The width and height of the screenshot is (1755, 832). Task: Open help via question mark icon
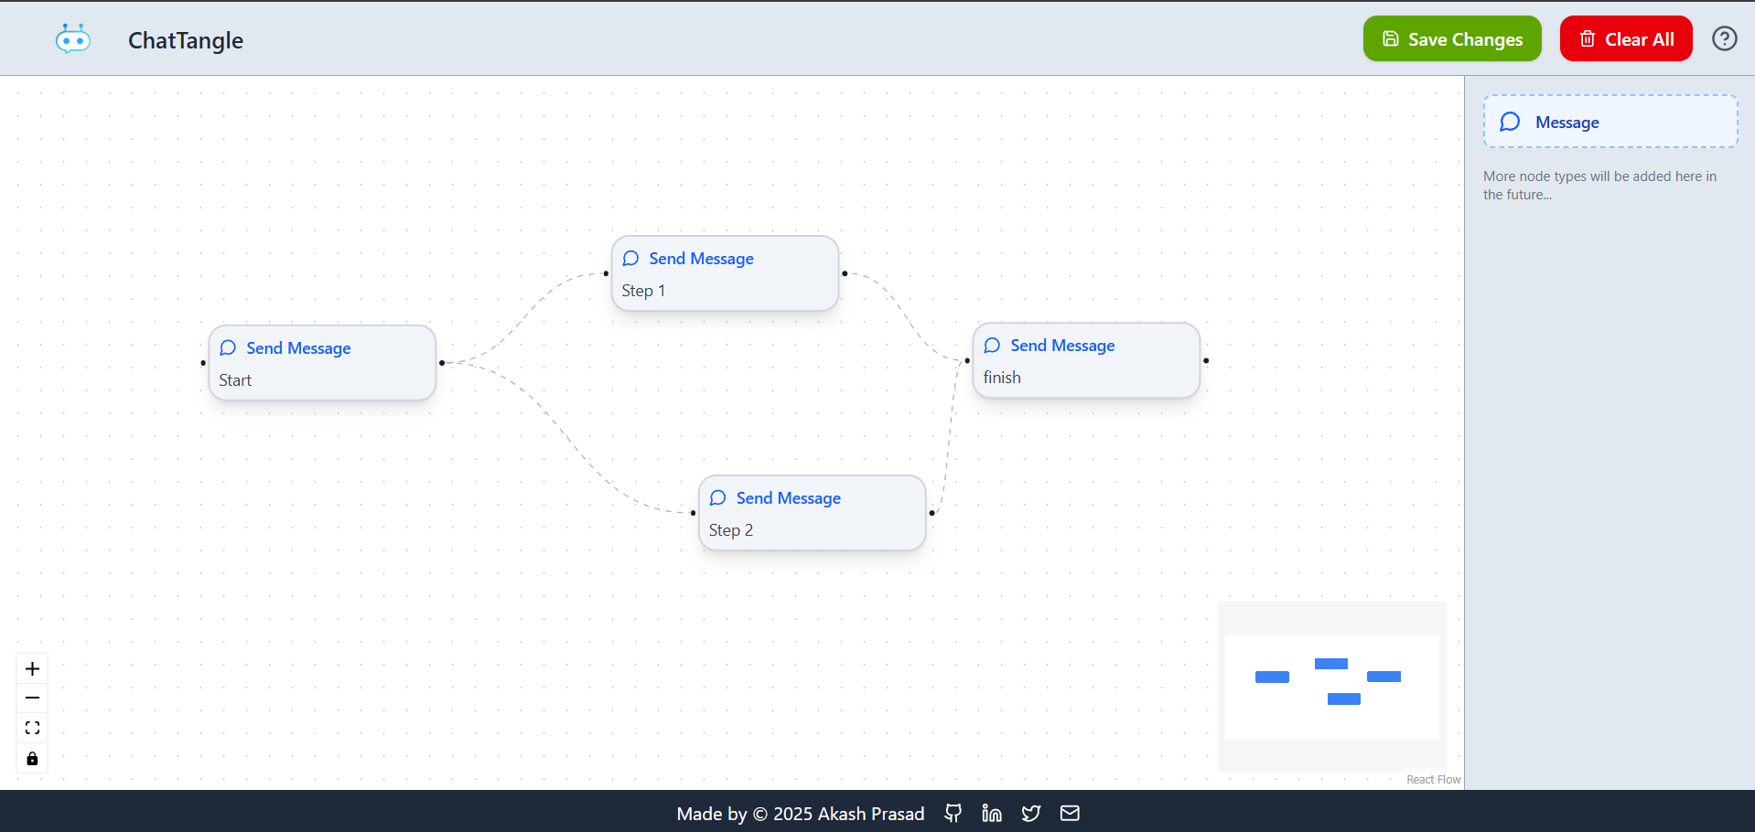pyautogui.click(x=1725, y=38)
